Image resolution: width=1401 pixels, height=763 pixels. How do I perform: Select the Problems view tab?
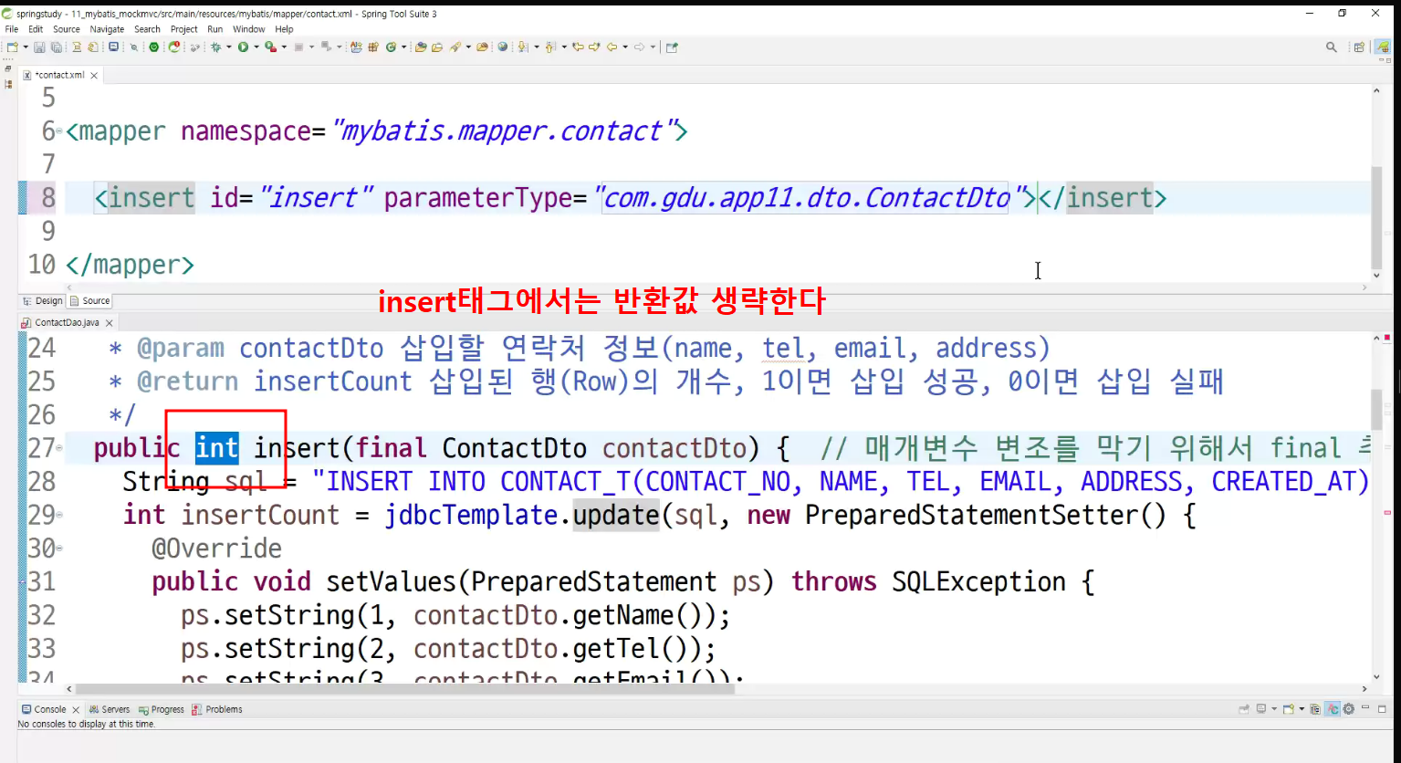click(217, 709)
